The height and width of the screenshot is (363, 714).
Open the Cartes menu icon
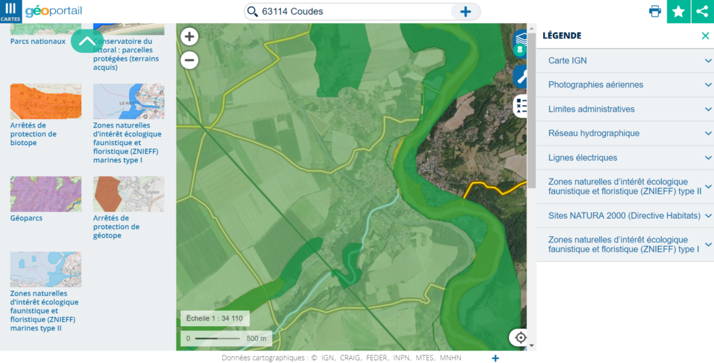[10, 11]
